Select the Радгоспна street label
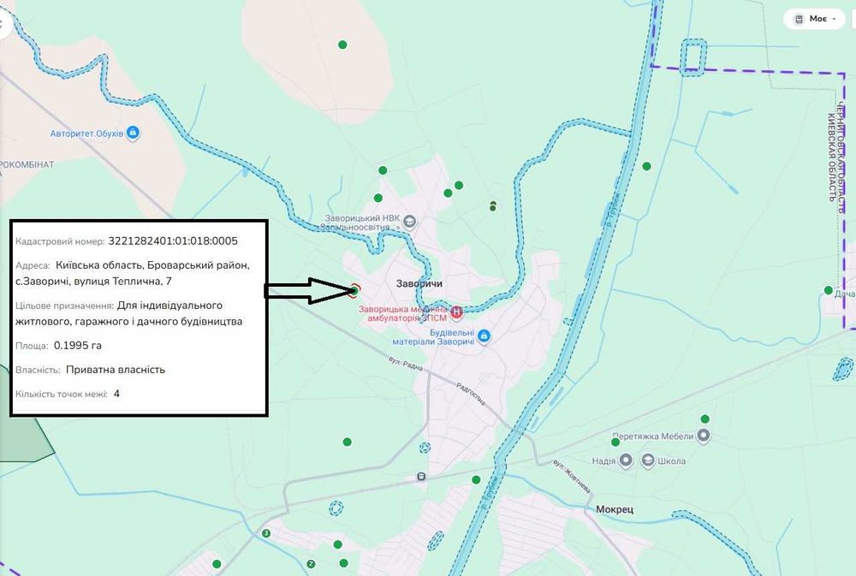 (471, 393)
